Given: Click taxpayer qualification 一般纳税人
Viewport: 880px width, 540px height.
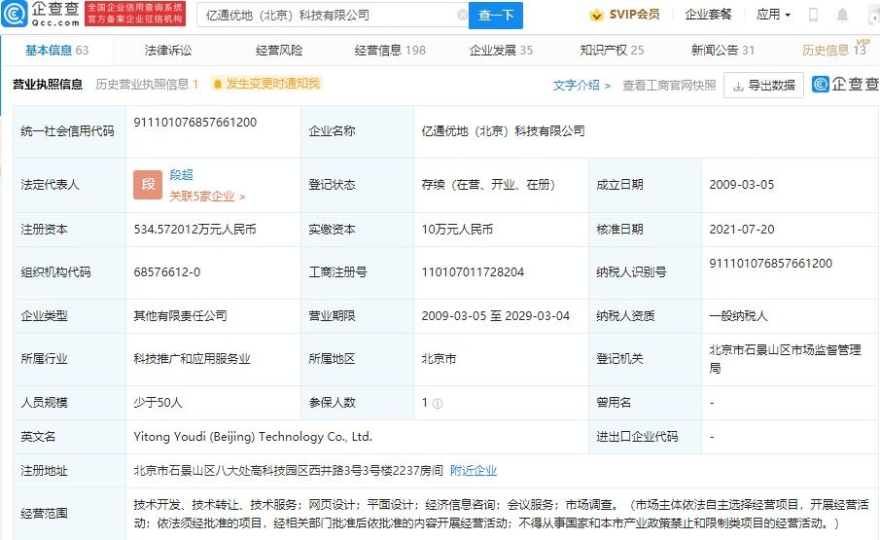Looking at the screenshot, I should tap(738, 315).
